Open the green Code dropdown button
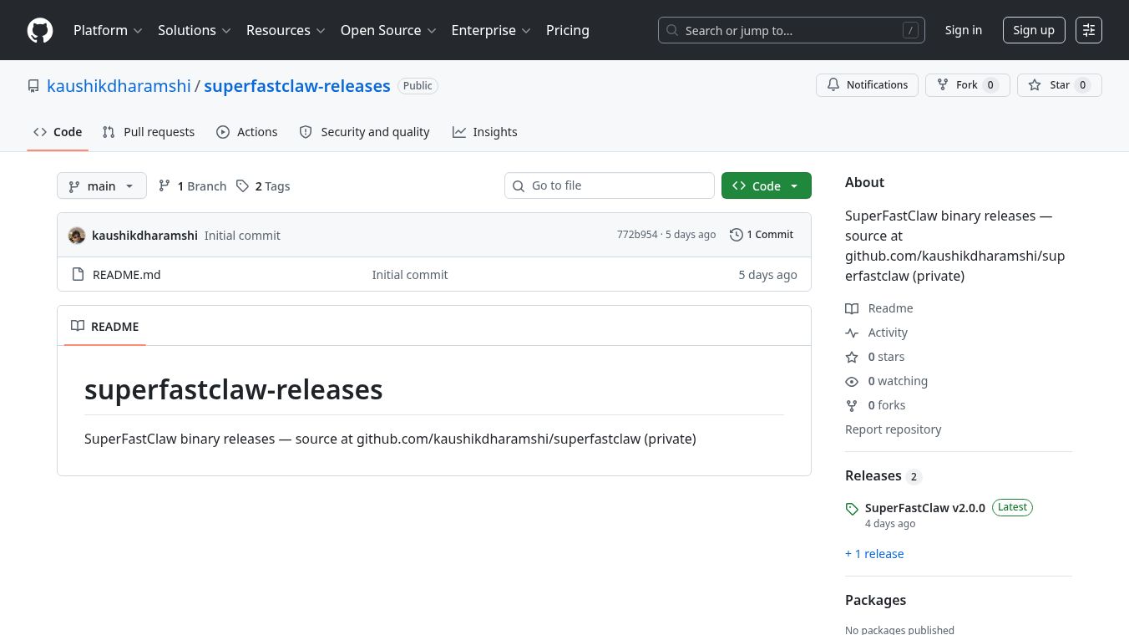This screenshot has height=635, width=1129. pos(767,185)
